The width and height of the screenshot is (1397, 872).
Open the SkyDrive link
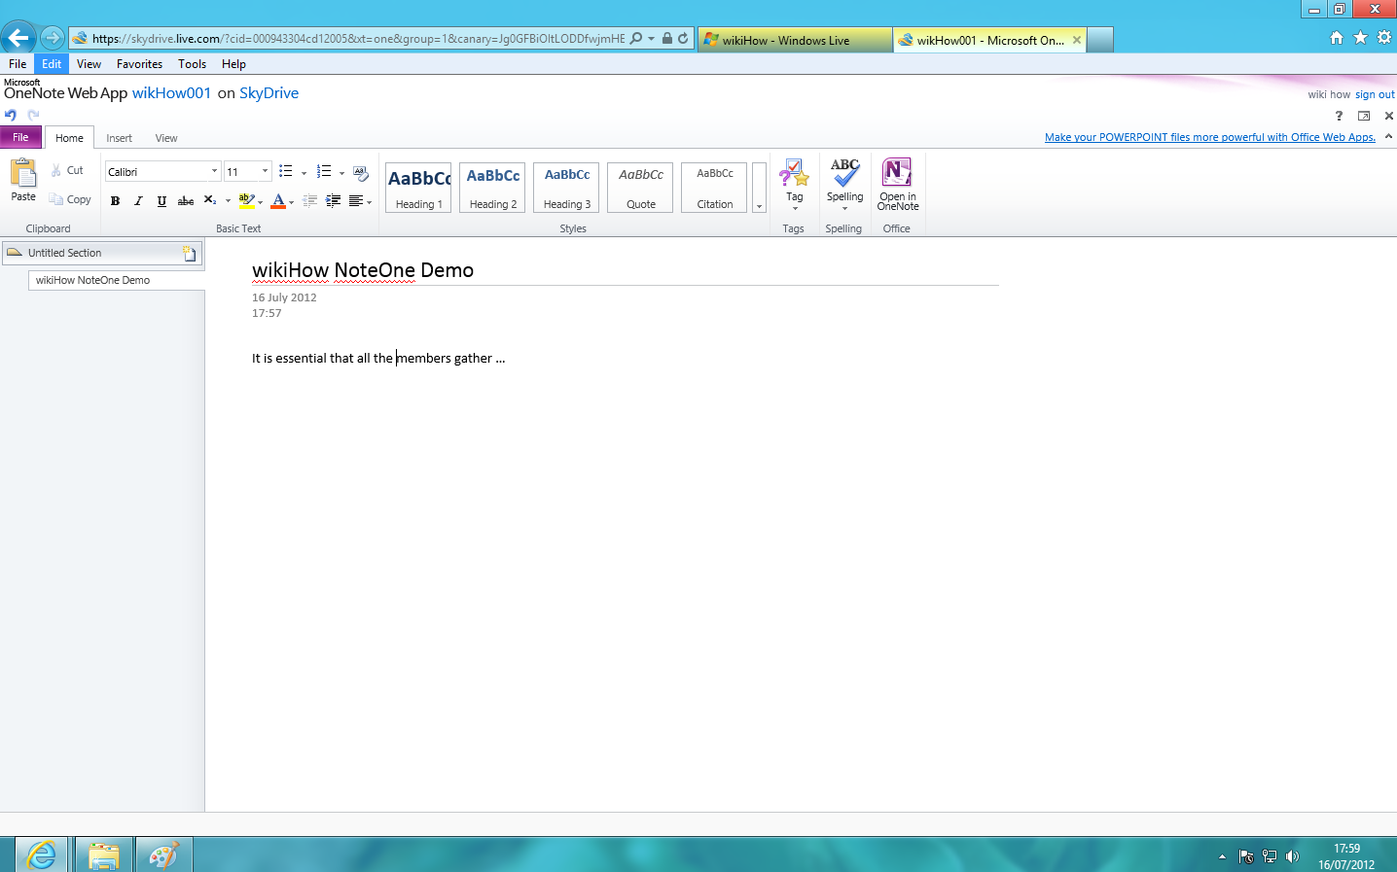pyautogui.click(x=269, y=93)
